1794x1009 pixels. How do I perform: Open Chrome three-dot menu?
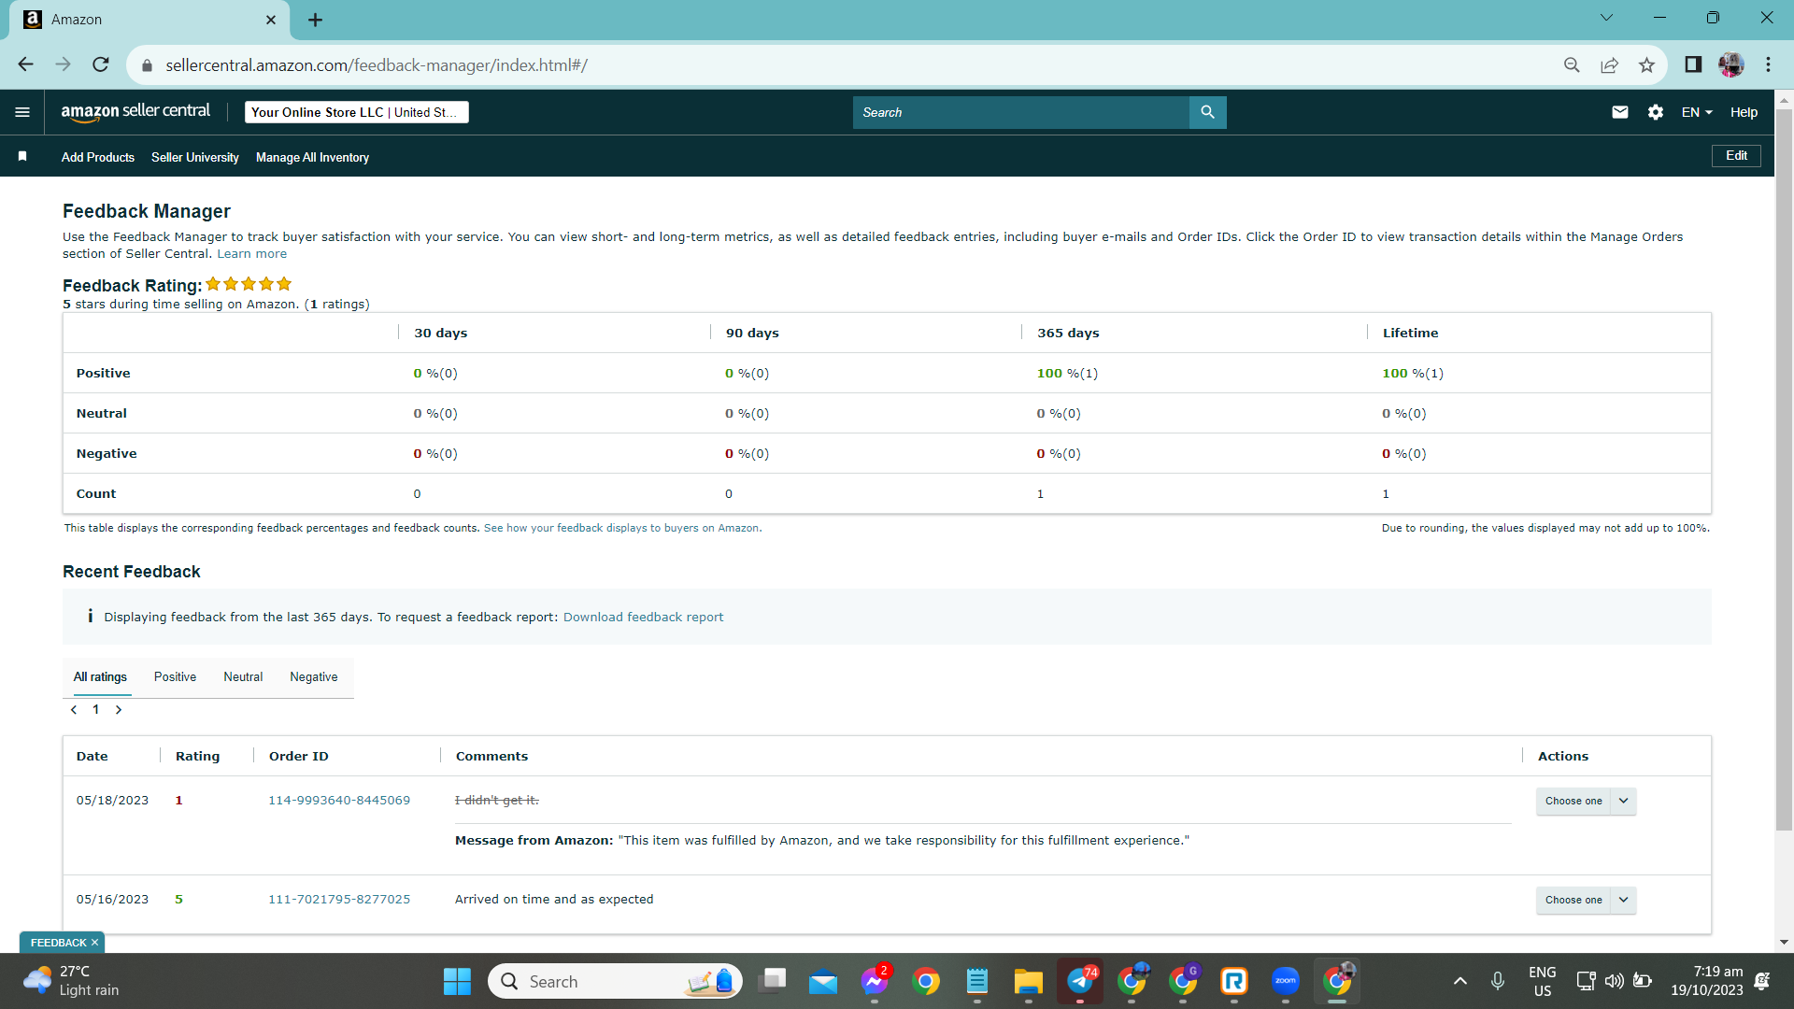[1768, 64]
